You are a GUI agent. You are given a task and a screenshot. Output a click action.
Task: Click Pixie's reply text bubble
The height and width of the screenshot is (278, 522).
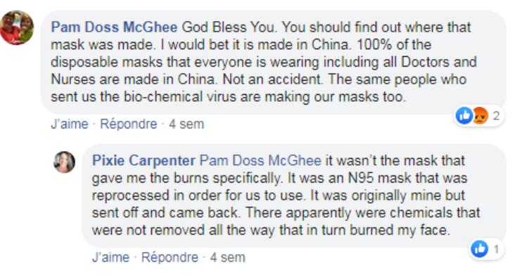coord(294,196)
